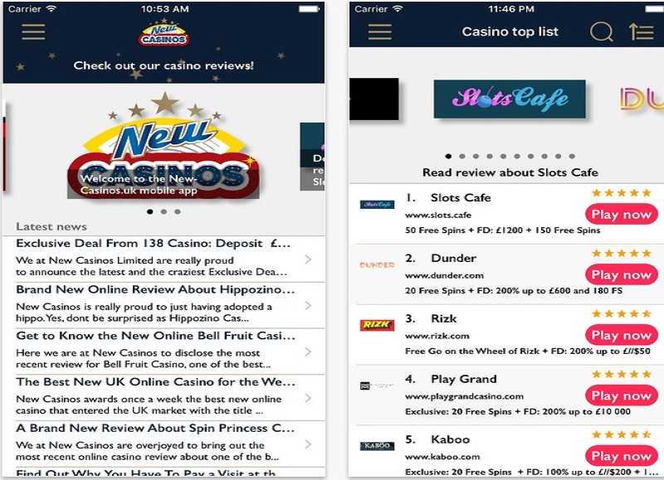Tap the 11:46 PM clock in the status bar
This screenshot has width=664, height=480.
coord(511,9)
